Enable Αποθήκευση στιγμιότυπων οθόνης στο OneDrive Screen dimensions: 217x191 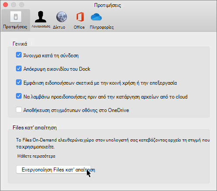[19, 110]
